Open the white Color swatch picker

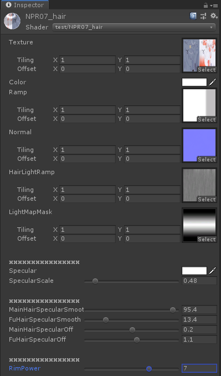click(194, 82)
